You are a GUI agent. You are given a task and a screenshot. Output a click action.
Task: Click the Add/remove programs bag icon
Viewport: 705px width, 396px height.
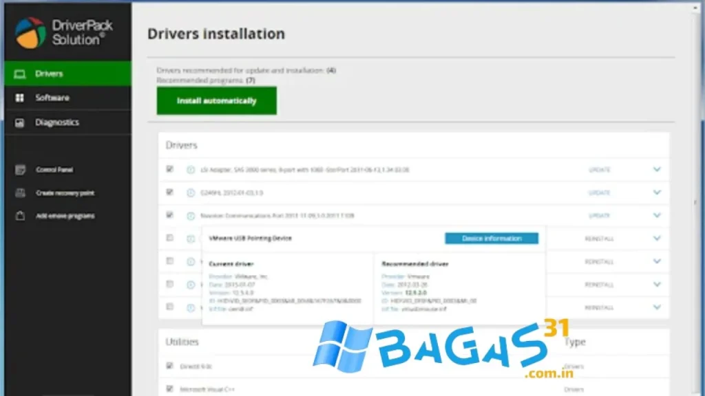[20, 216]
